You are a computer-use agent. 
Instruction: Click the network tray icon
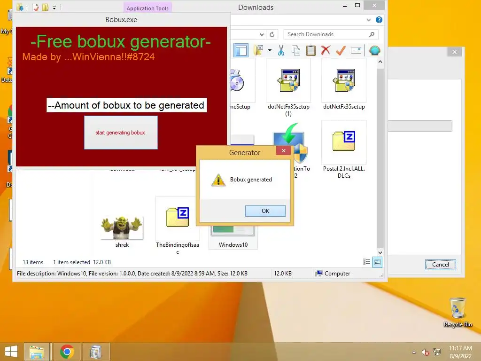coord(436,352)
